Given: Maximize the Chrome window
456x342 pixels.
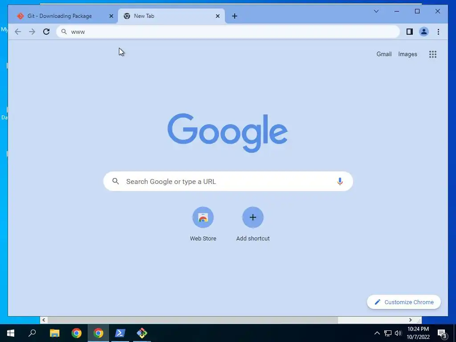Looking at the screenshot, I should (x=417, y=11).
